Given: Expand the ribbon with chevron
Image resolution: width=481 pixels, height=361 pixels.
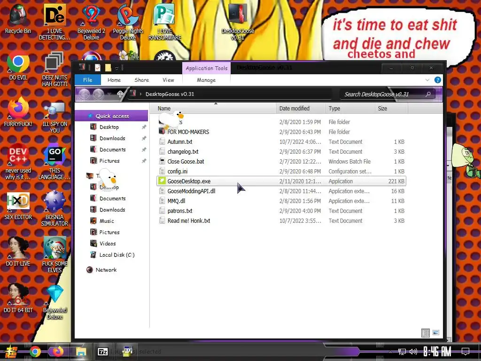Looking at the screenshot, I should coord(427,80).
